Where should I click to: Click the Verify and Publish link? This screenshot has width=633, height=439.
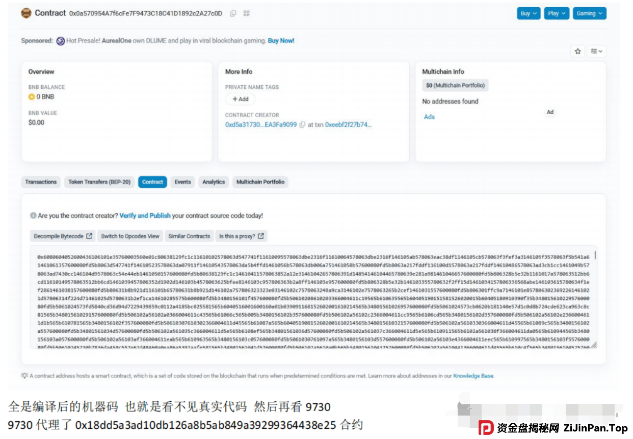(x=145, y=215)
